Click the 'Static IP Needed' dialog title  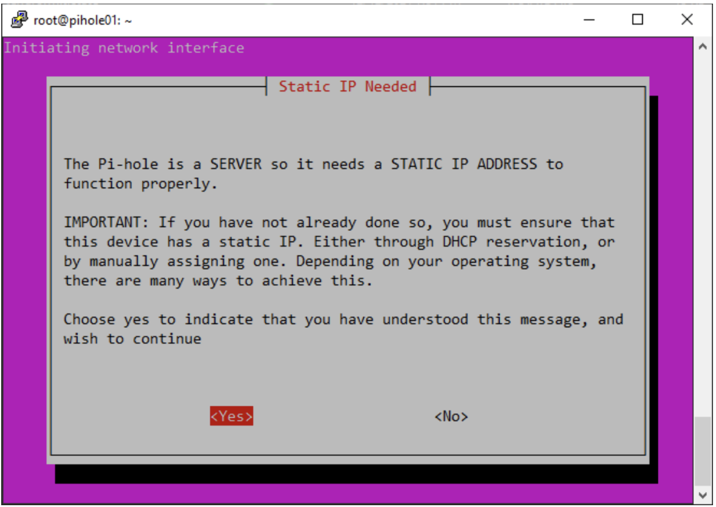click(348, 86)
